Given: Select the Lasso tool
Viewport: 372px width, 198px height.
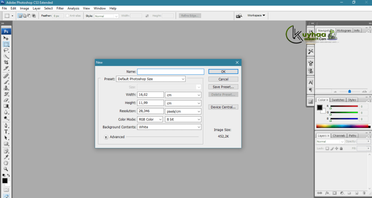Looking at the screenshot, I should [x=6, y=50].
